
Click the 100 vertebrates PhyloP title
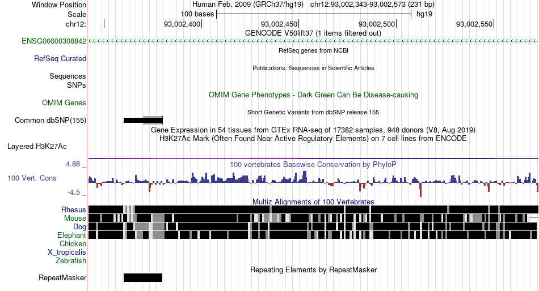[x=313, y=164]
